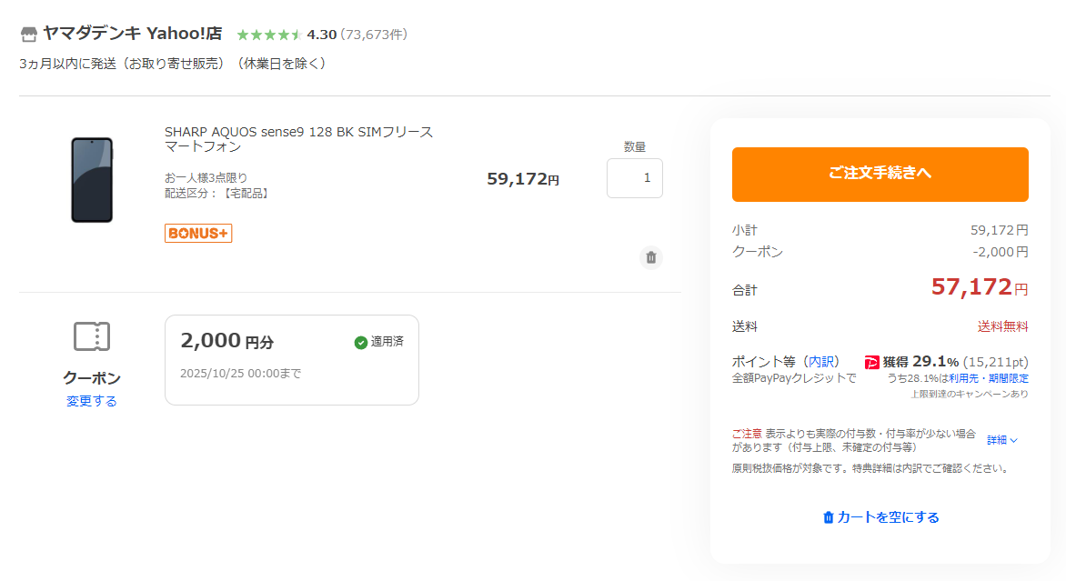Click the store icon beside ヤマダデンキ

[x=28, y=35]
